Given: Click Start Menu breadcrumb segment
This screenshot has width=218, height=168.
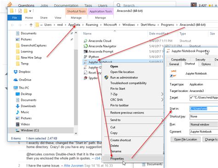Looking at the screenshot, I should click(x=148, y=25).
